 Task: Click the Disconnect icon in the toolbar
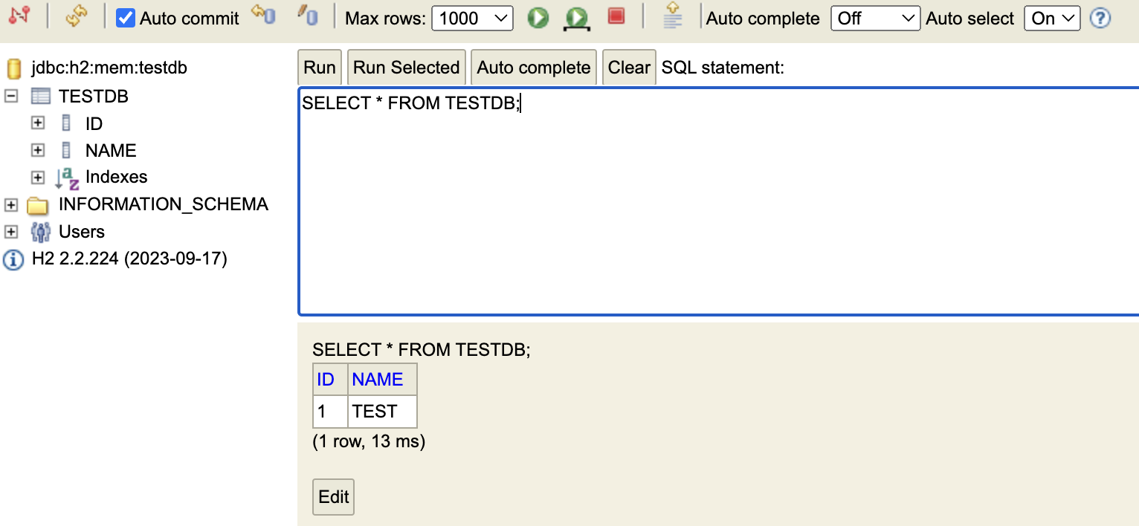(x=19, y=17)
